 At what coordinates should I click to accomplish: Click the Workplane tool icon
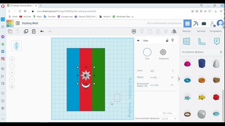[x=187, y=41]
